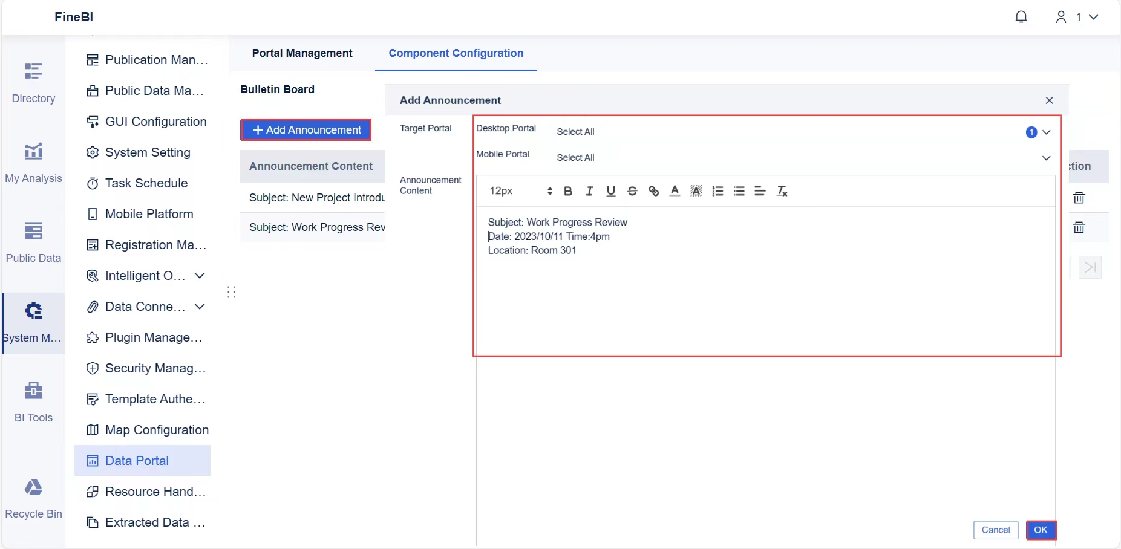1121x549 pixels.
Task: Open the font color tool
Action: pyautogui.click(x=675, y=191)
